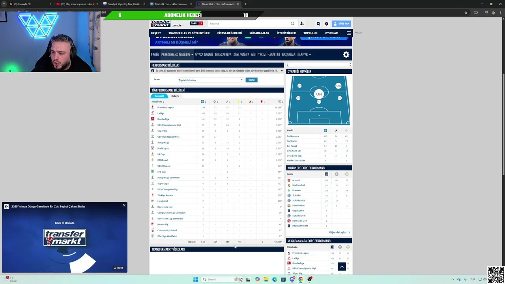505x284 pixels.
Task: Open the Piyasa Değerleri main menu
Action: pos(230,33)
